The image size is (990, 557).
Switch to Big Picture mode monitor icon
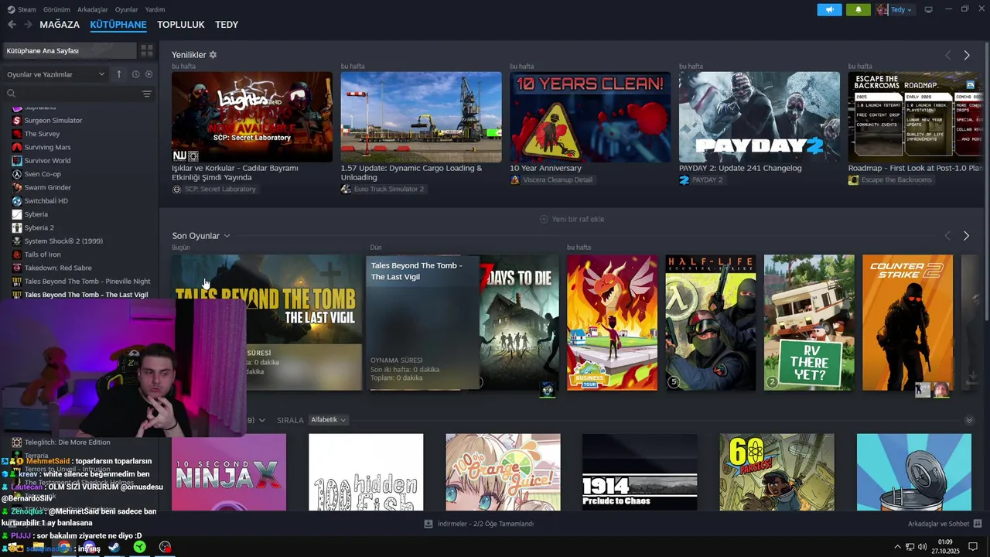click(928, 10)
